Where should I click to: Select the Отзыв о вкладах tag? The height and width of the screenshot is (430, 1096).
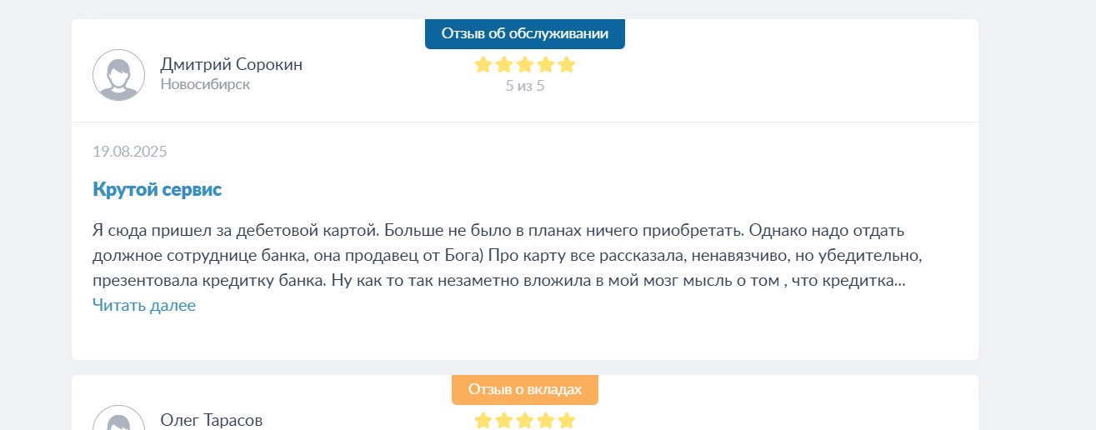click(x=525, y=389)
